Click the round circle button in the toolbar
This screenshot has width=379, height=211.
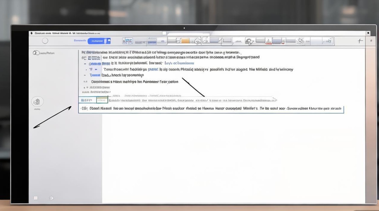(x=45, y=41)
